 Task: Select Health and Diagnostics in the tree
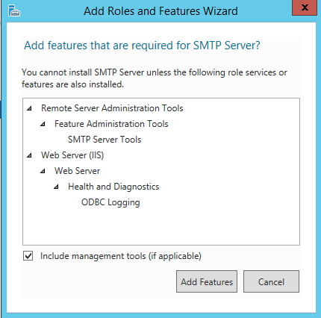(113, 187)
